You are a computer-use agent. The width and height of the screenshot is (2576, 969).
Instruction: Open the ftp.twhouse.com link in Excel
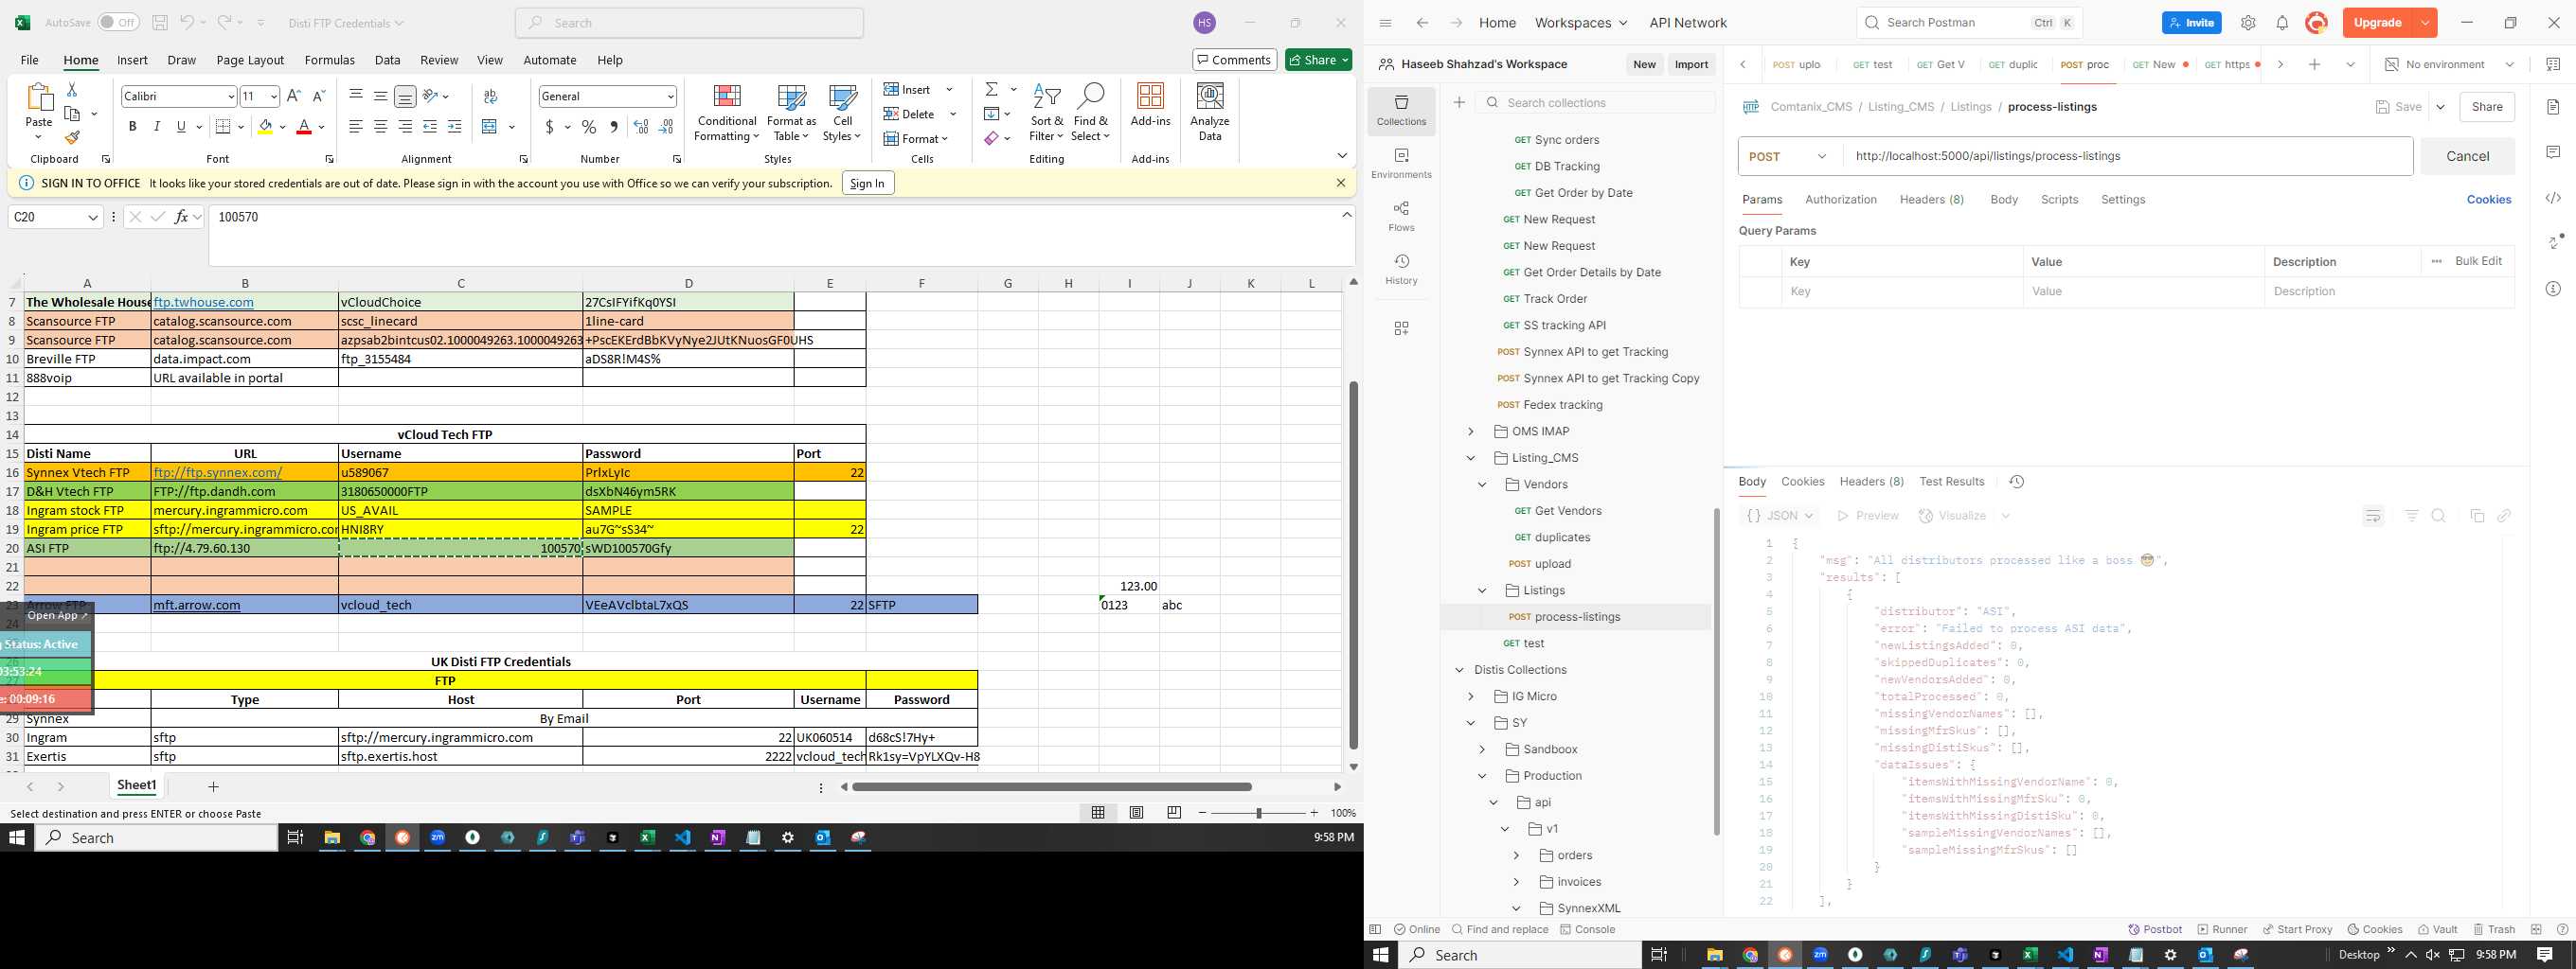[203, 302]
